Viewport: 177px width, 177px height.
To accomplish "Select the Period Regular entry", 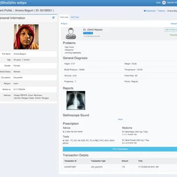I will point(131,81).
